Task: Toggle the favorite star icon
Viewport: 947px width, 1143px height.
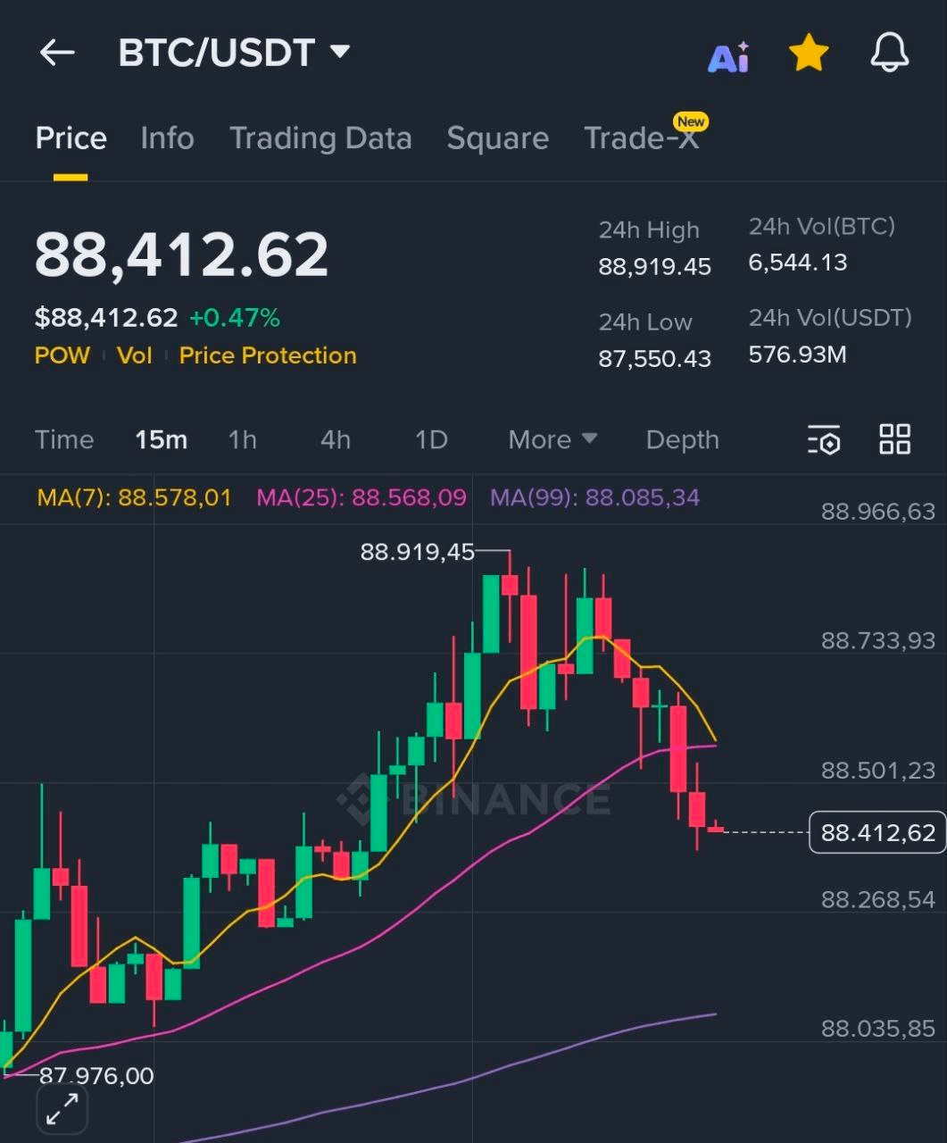Action: tap(809, 54)
